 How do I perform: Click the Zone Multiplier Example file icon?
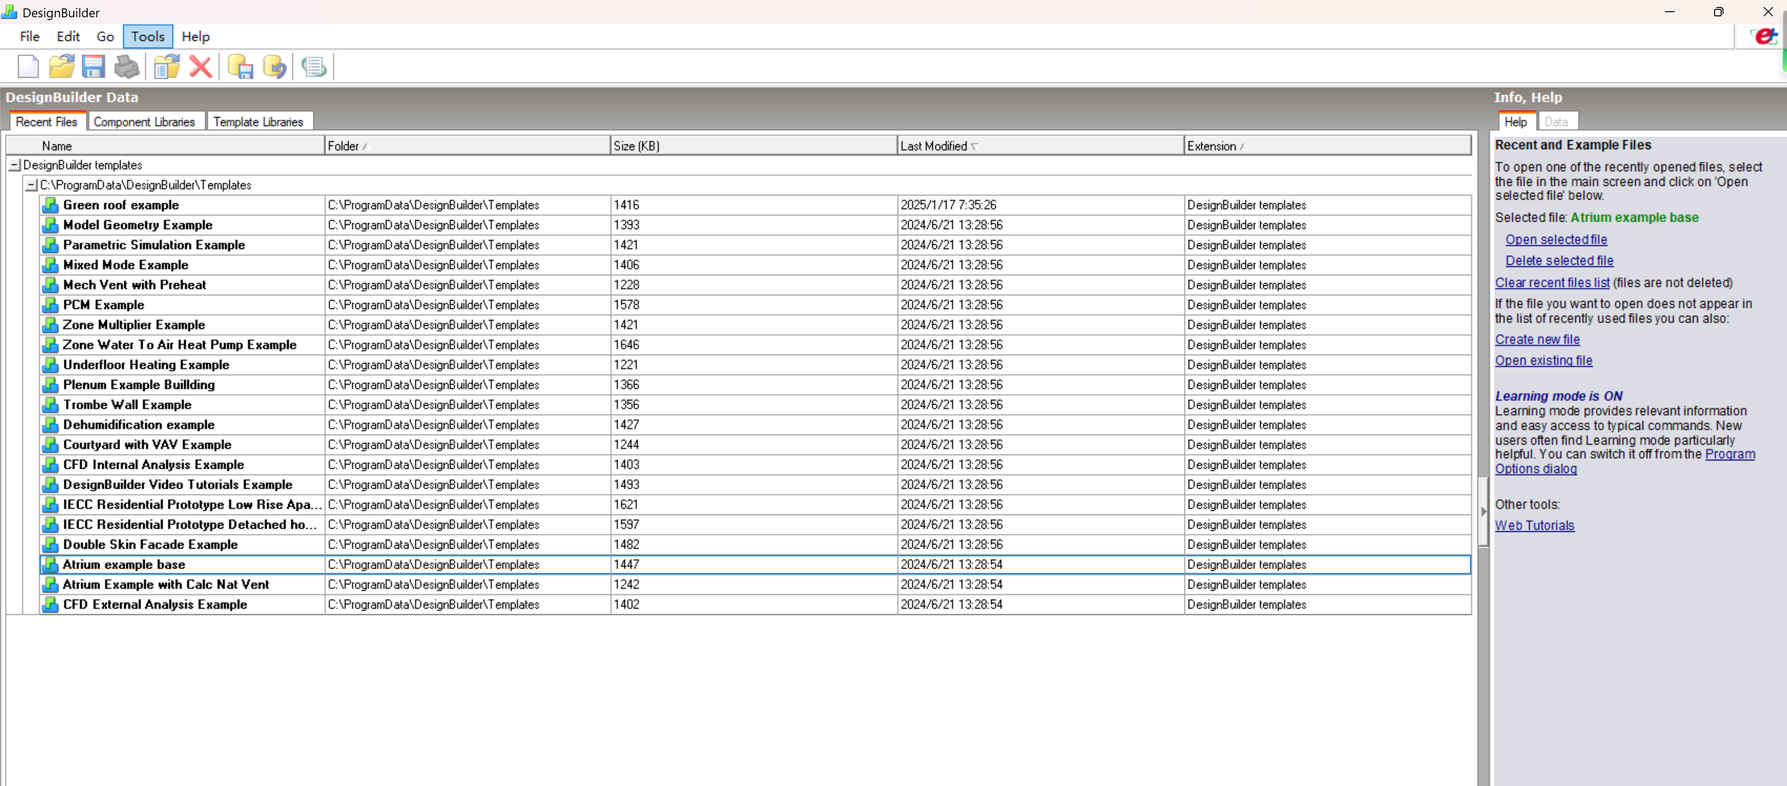(x=50, y=325)
